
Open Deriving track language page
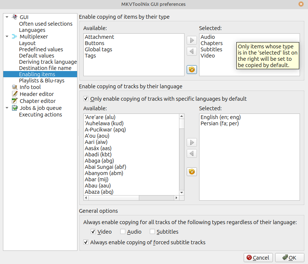[x=48, y=62]
